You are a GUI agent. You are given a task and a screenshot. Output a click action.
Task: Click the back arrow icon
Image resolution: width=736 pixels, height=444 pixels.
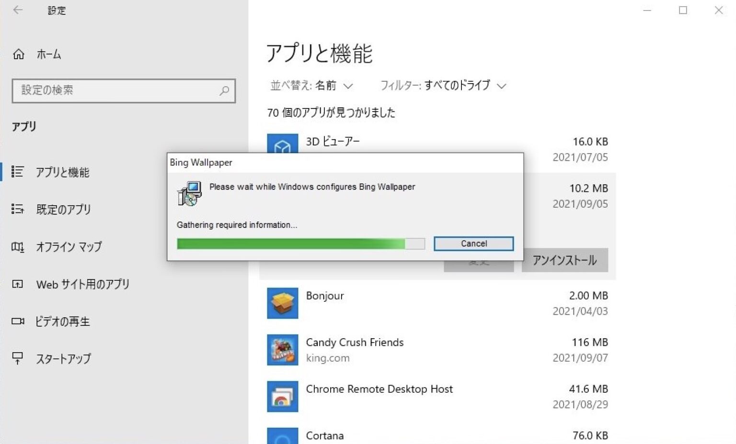18,10
